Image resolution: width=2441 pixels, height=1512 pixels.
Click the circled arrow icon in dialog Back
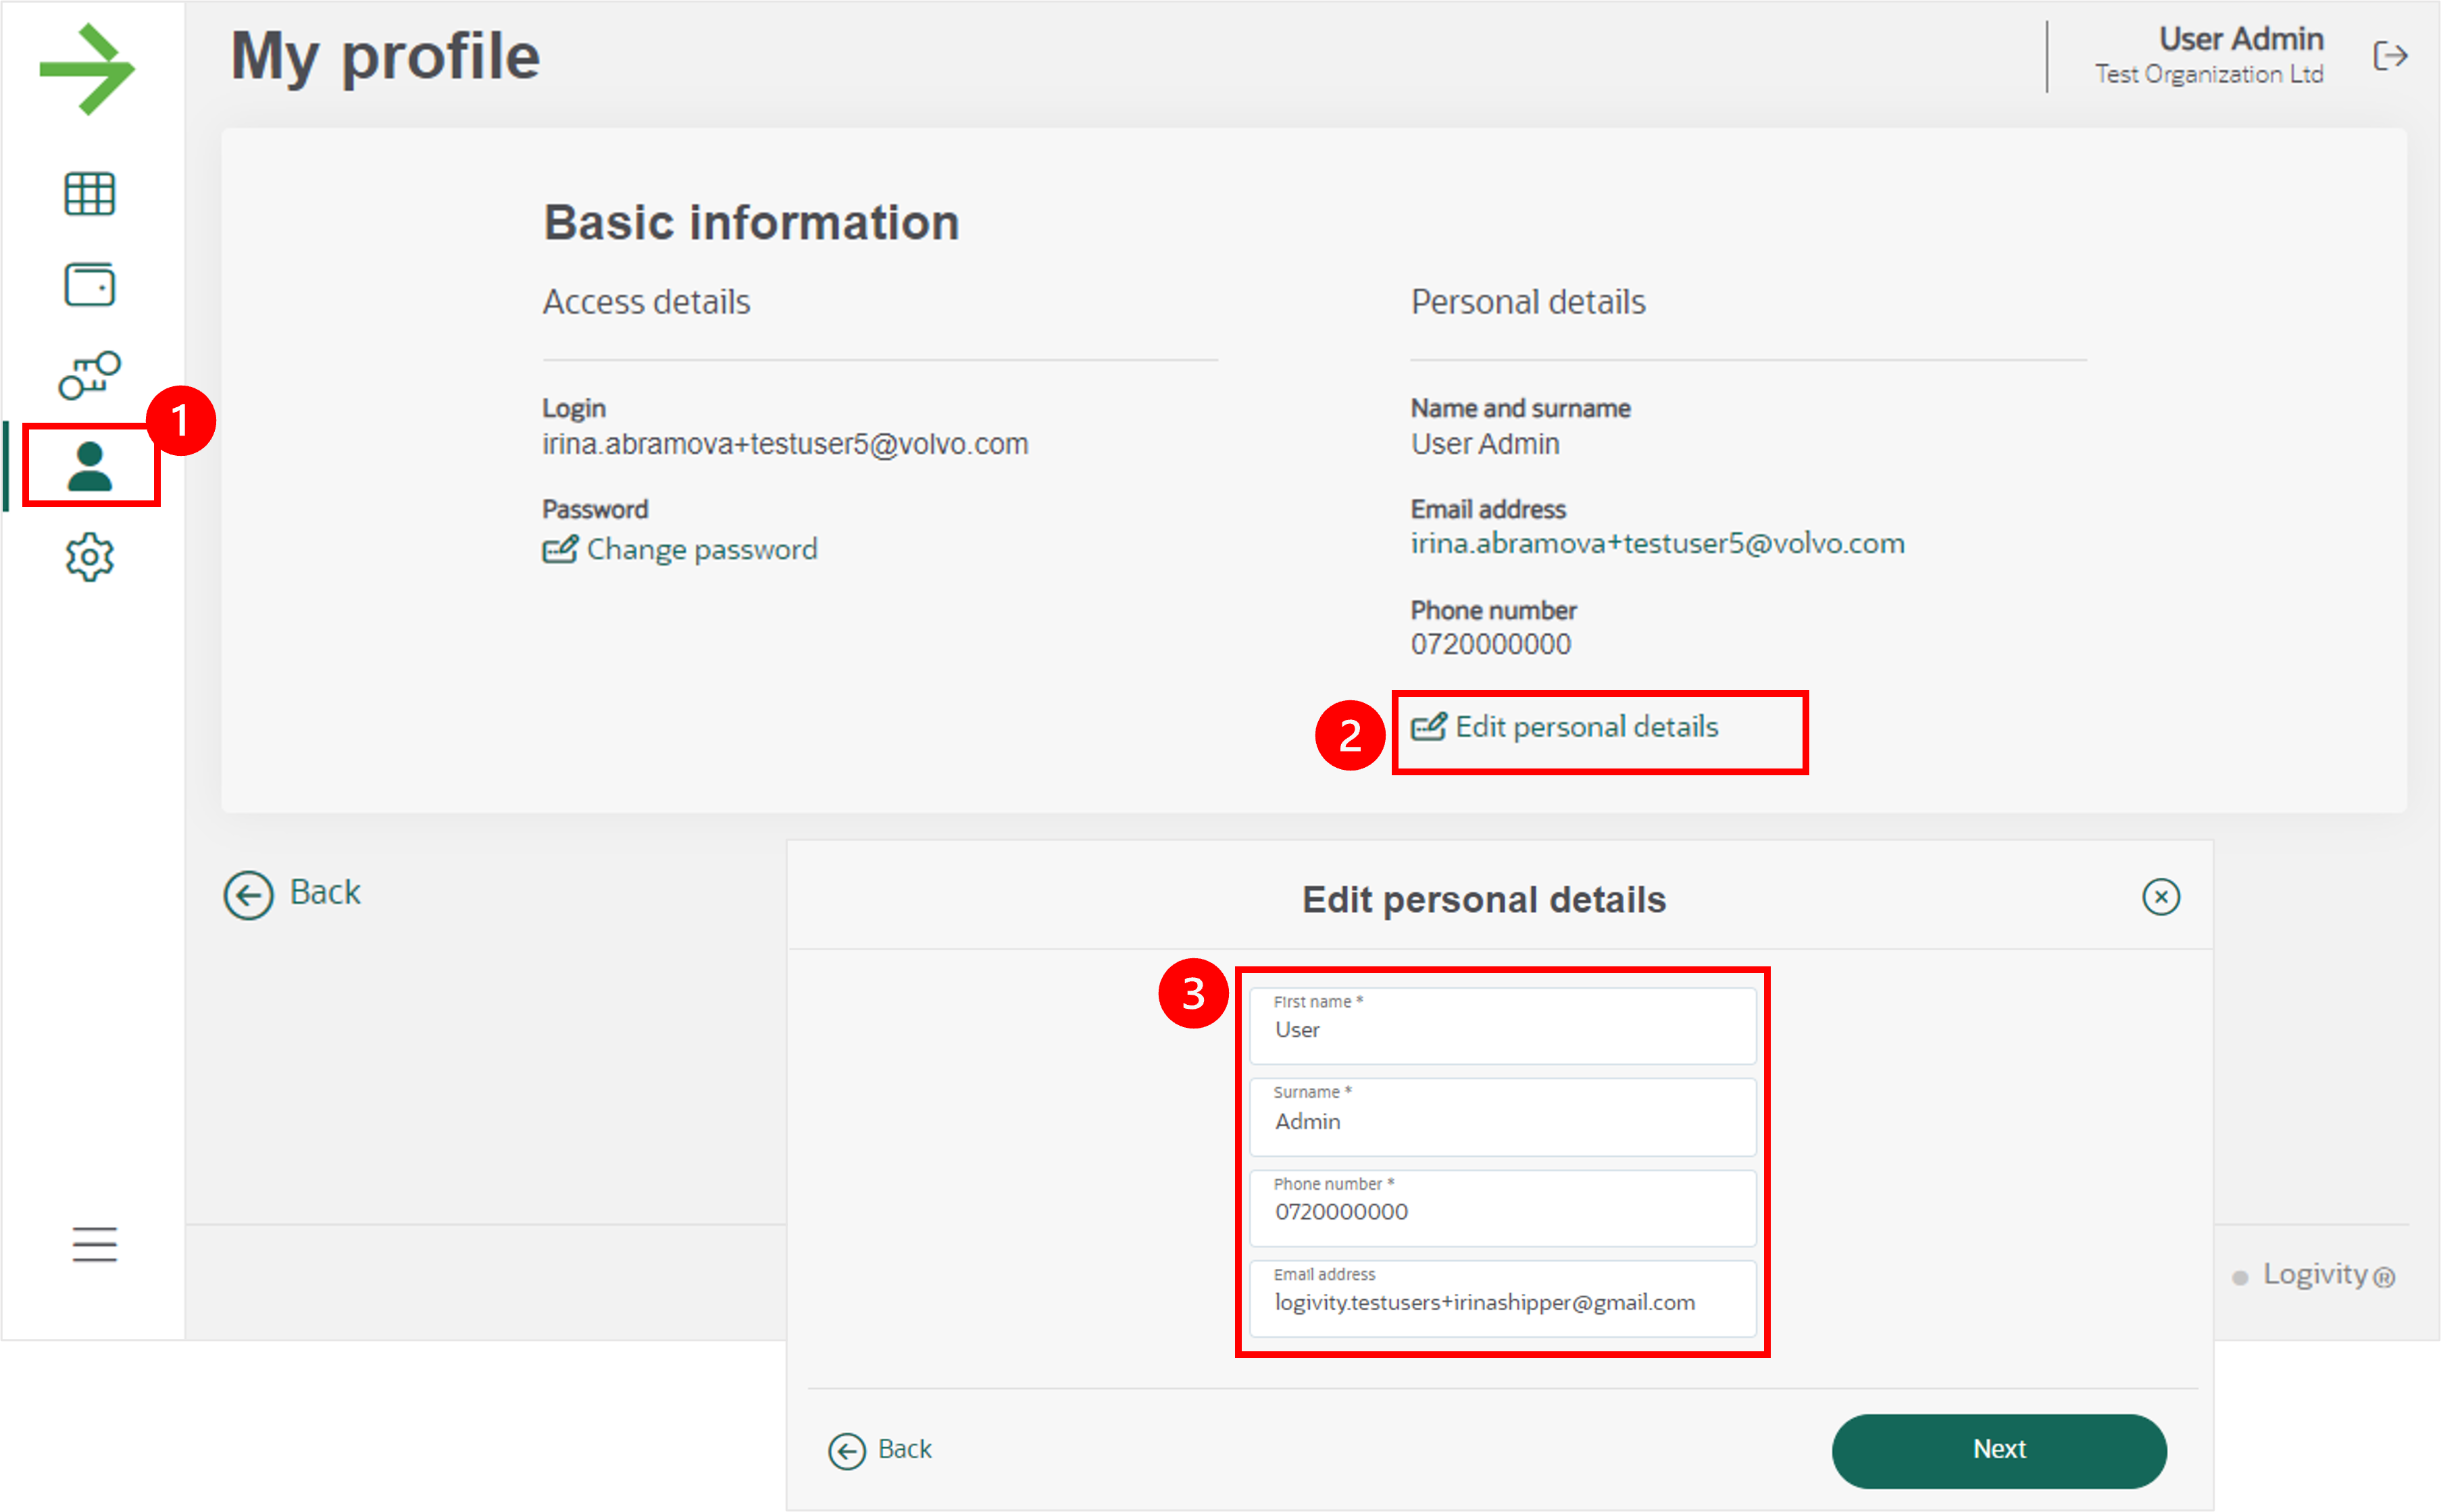[x=847, y=1451]
